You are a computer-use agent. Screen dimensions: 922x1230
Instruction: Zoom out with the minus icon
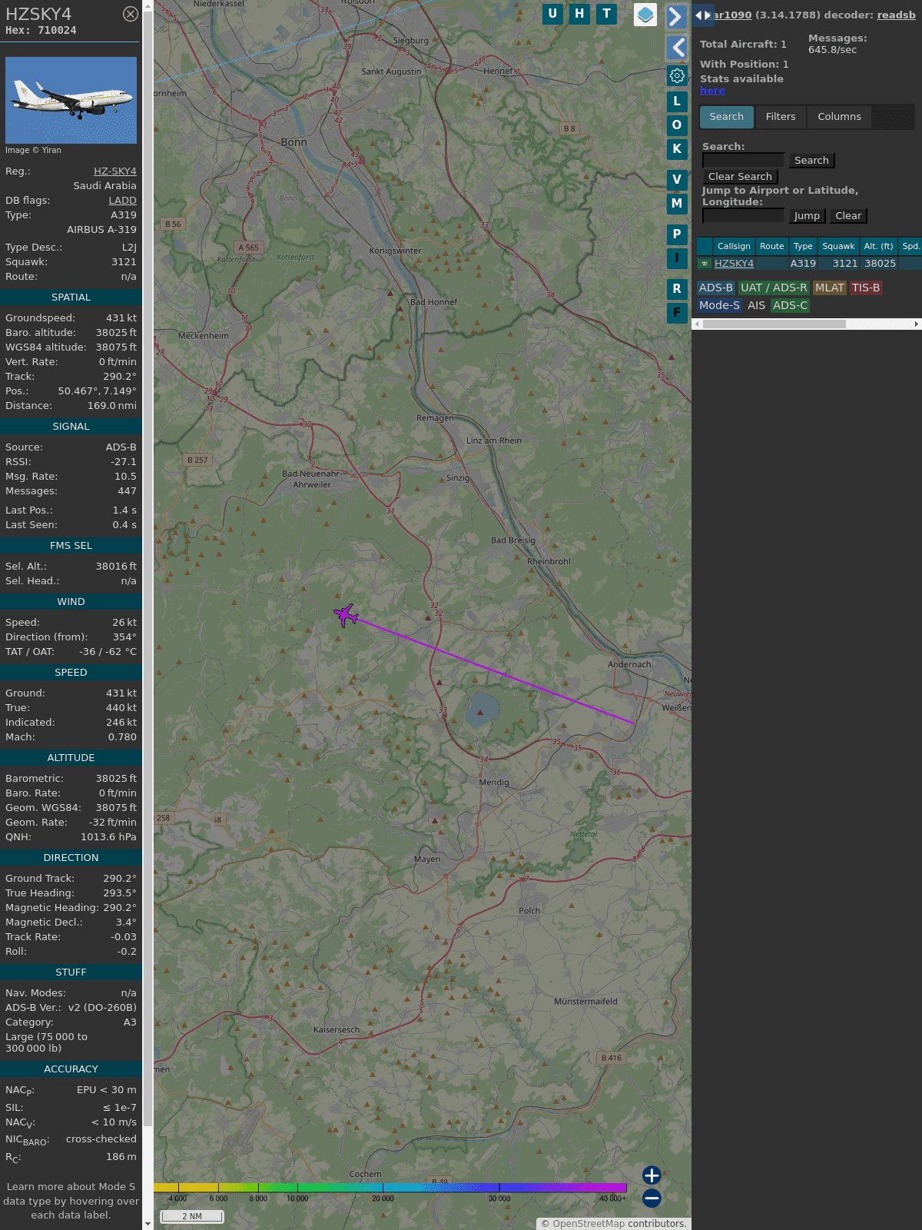652,1198
